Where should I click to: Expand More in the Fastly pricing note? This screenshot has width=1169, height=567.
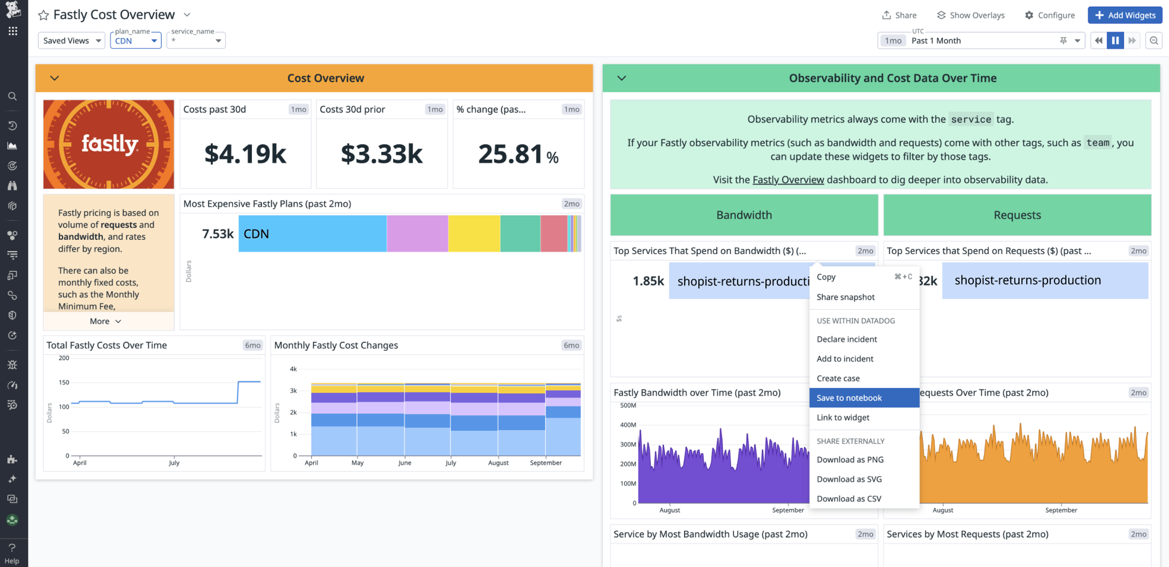click(104, 321)
